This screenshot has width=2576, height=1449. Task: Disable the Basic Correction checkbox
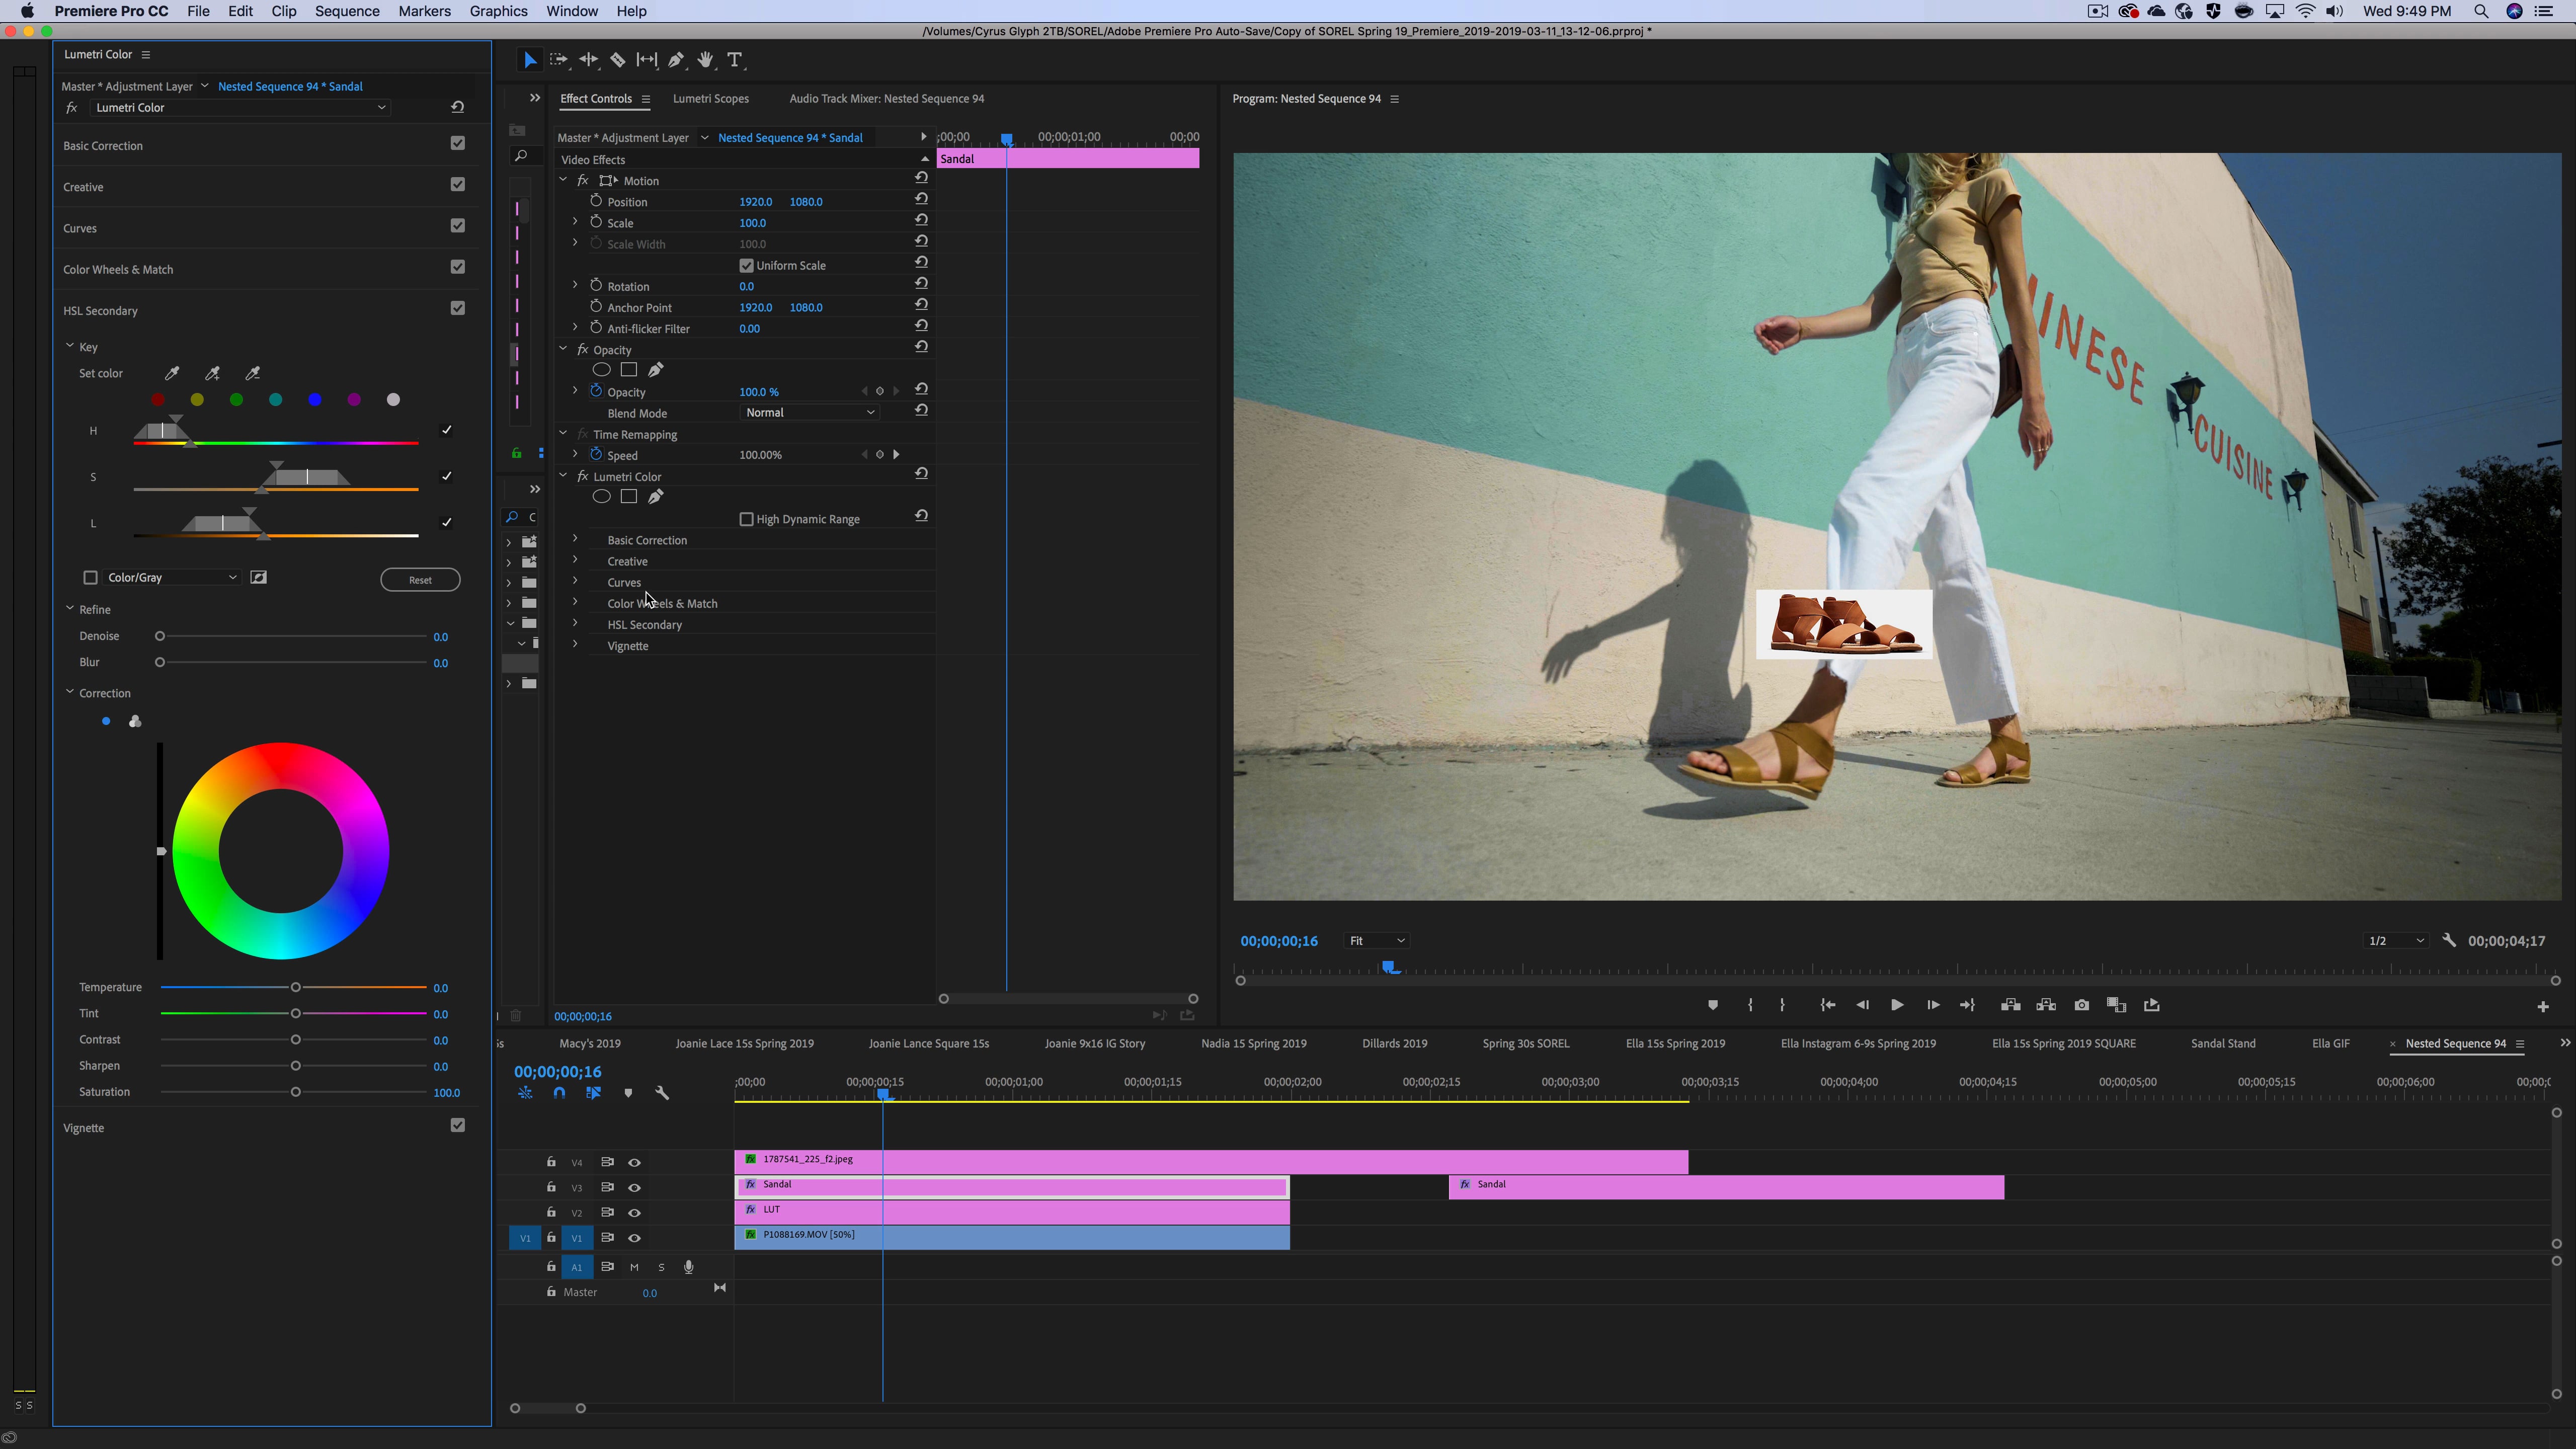point(458,144)
